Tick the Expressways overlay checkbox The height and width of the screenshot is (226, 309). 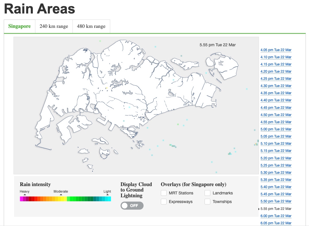click(164, 202)
